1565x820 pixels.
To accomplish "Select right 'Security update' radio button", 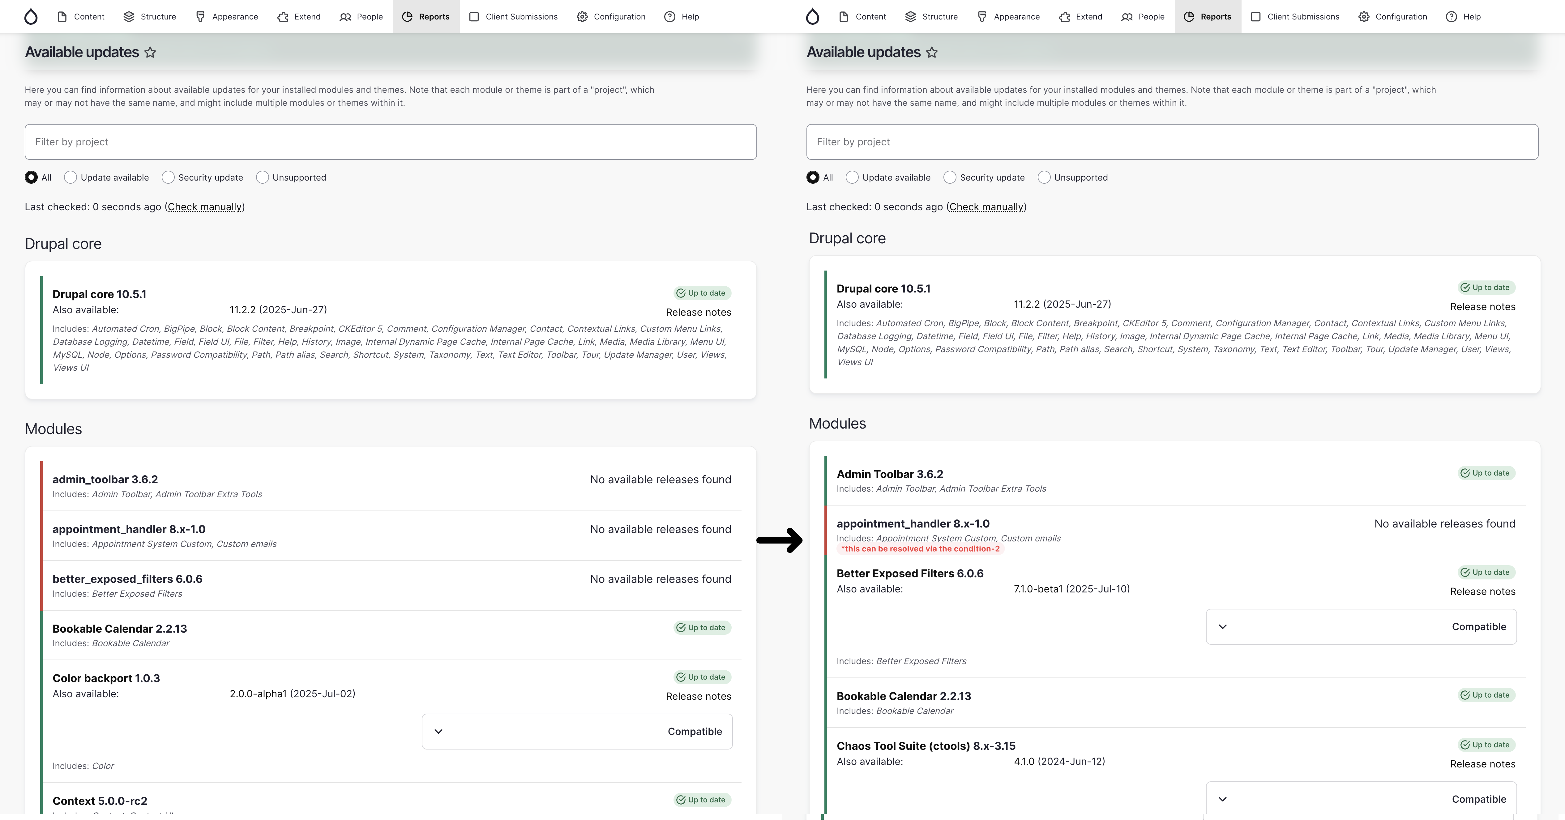I will (x=950, y=177).
